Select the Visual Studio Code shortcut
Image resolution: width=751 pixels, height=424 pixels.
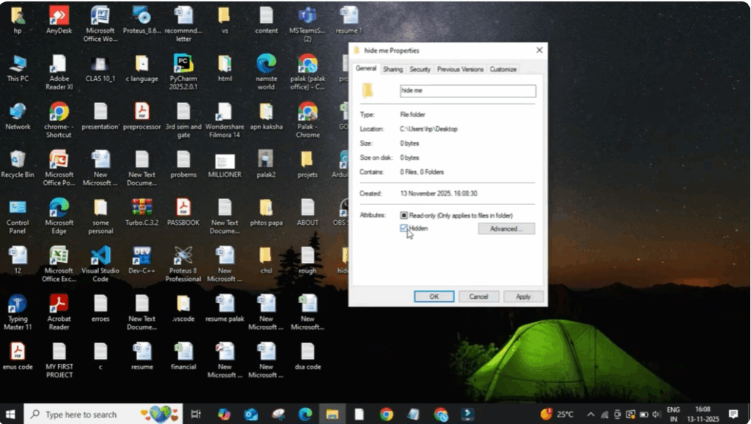[100, 256]
